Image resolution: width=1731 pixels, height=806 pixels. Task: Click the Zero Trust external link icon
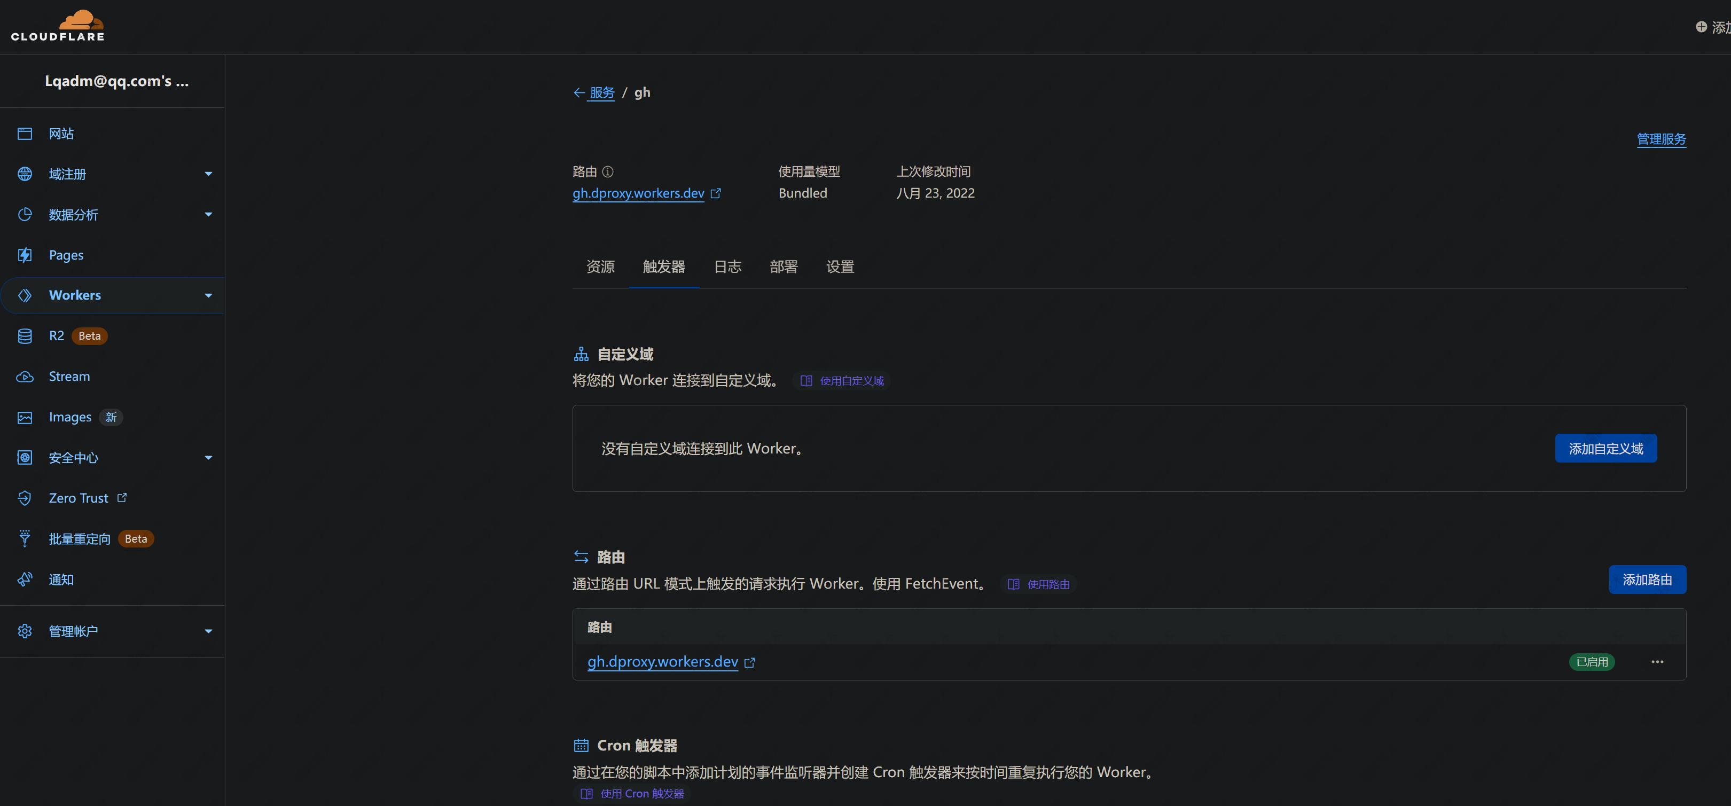coord(122,497)
